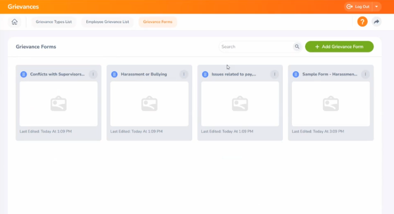Click the Issues related to pay title
This screenshot has width=394, height=214.
[234, 74]
